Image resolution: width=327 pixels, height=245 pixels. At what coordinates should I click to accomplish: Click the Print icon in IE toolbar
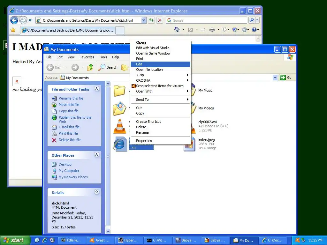212,30
